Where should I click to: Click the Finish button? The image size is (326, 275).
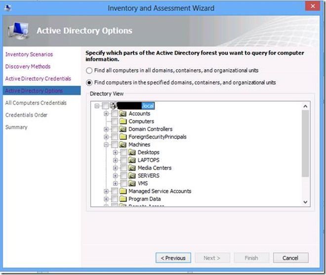(251, 258)
